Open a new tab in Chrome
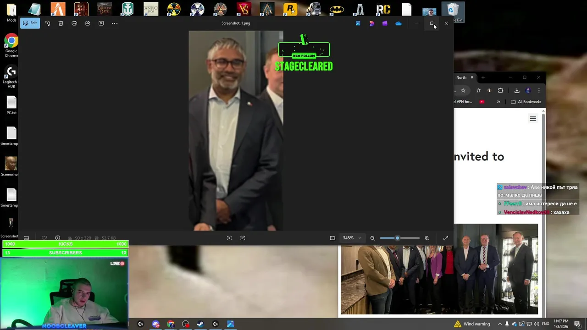The width and height of the screenshot is (587, 330). tap(482, 77)
